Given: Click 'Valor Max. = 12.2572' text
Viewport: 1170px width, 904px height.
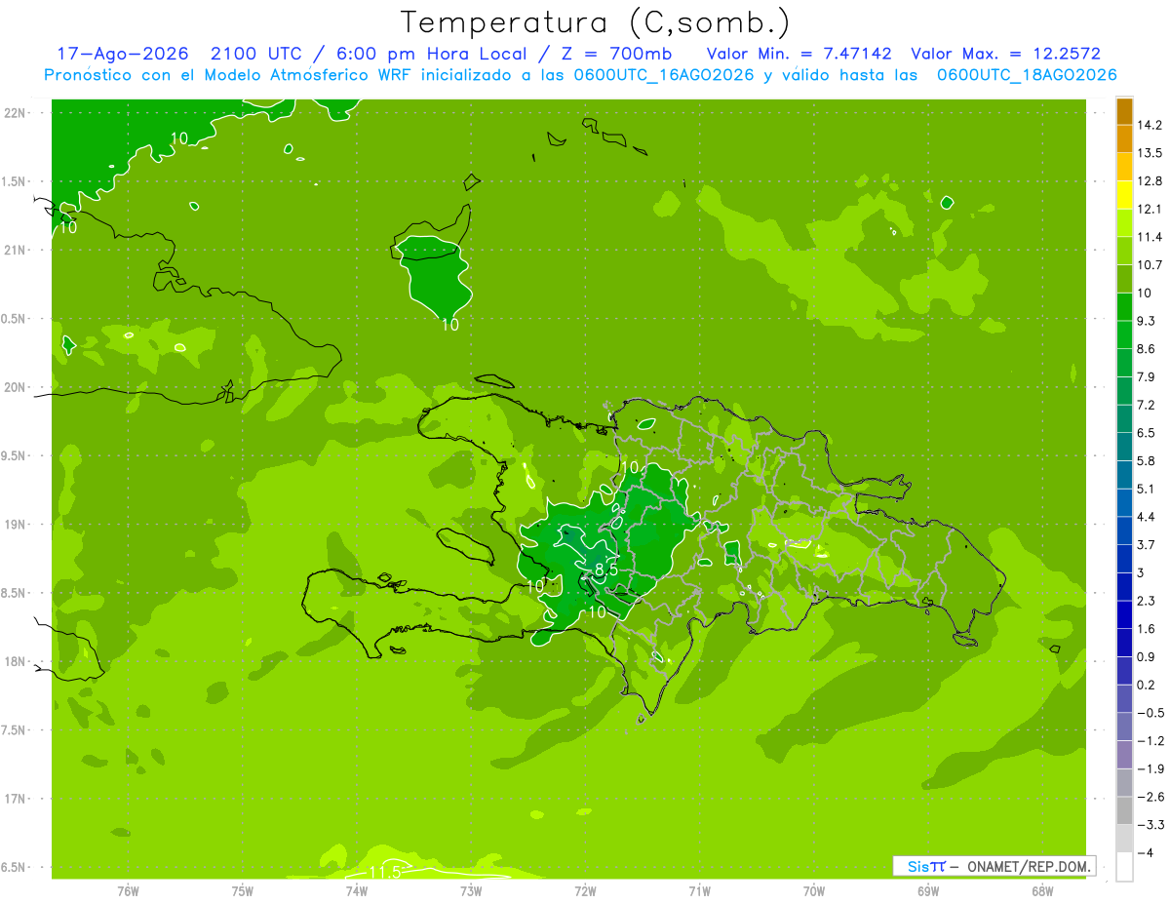Looking at the screenshot, I should [x=1005, y=55].
